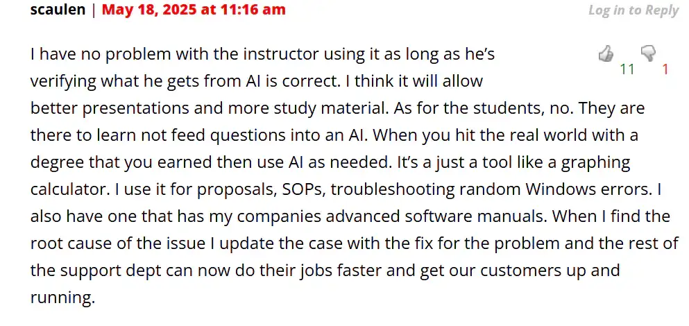Click the red downvote count 1
The width and height of the screenshot is (689, 326).
tap(665, 69)
